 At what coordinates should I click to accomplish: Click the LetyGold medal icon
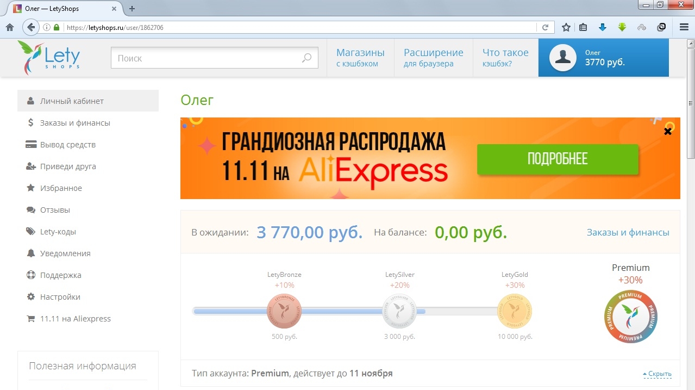pyautogui.click(x=515, y=311)
